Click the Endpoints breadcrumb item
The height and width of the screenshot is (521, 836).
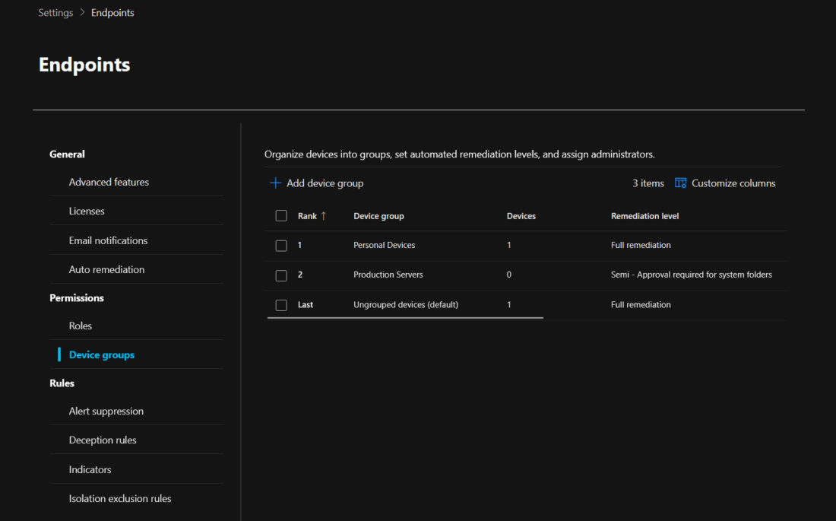click(112, 12)
